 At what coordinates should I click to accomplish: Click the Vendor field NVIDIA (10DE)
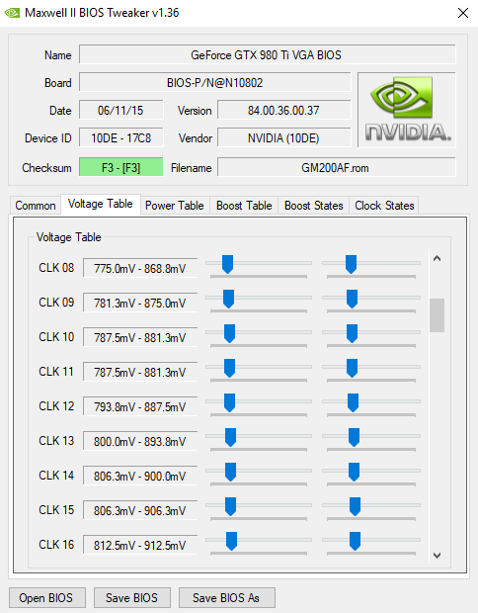point(283,138)
